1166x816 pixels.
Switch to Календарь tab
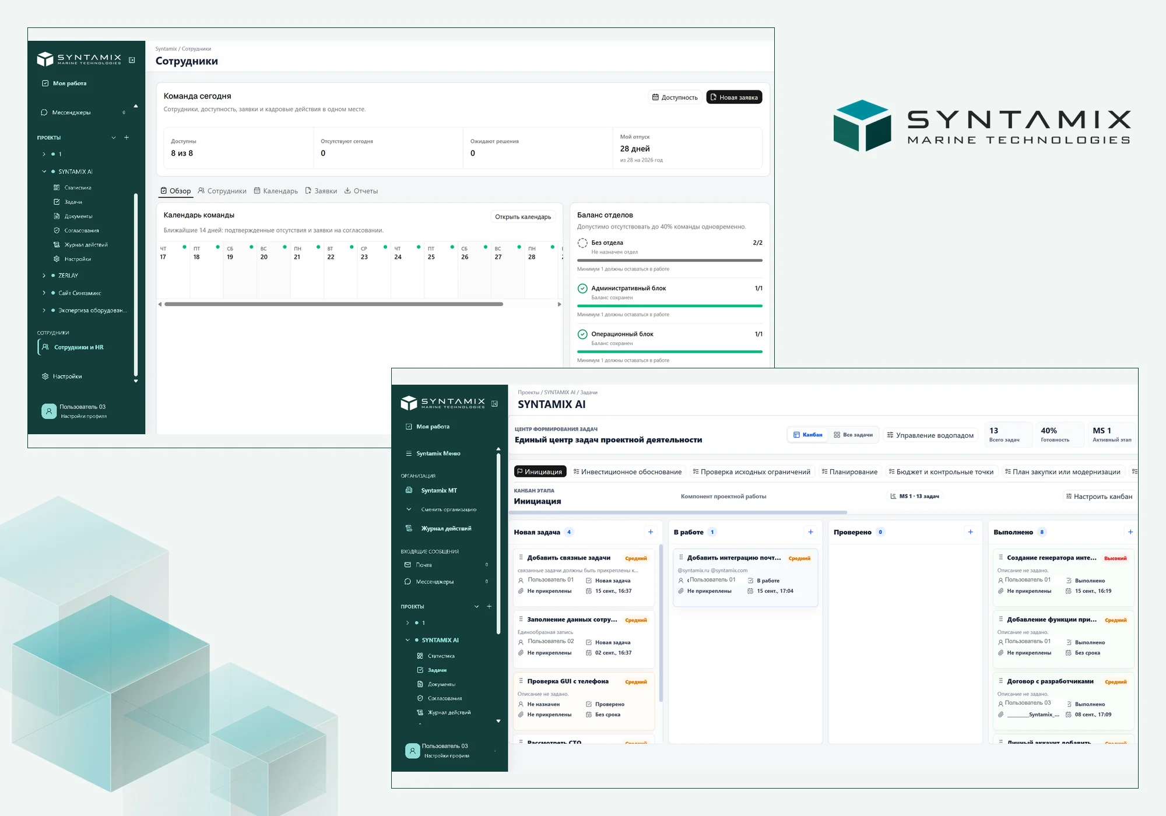[x=276, y=191]
